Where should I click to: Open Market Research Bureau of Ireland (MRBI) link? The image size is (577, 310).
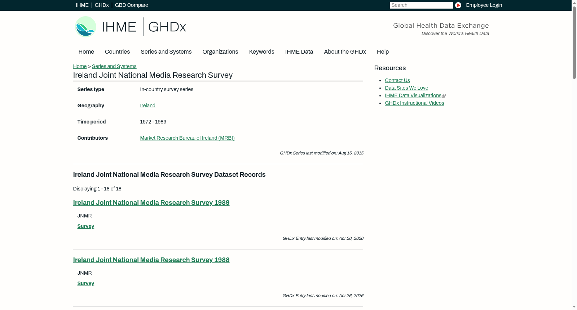187,138
